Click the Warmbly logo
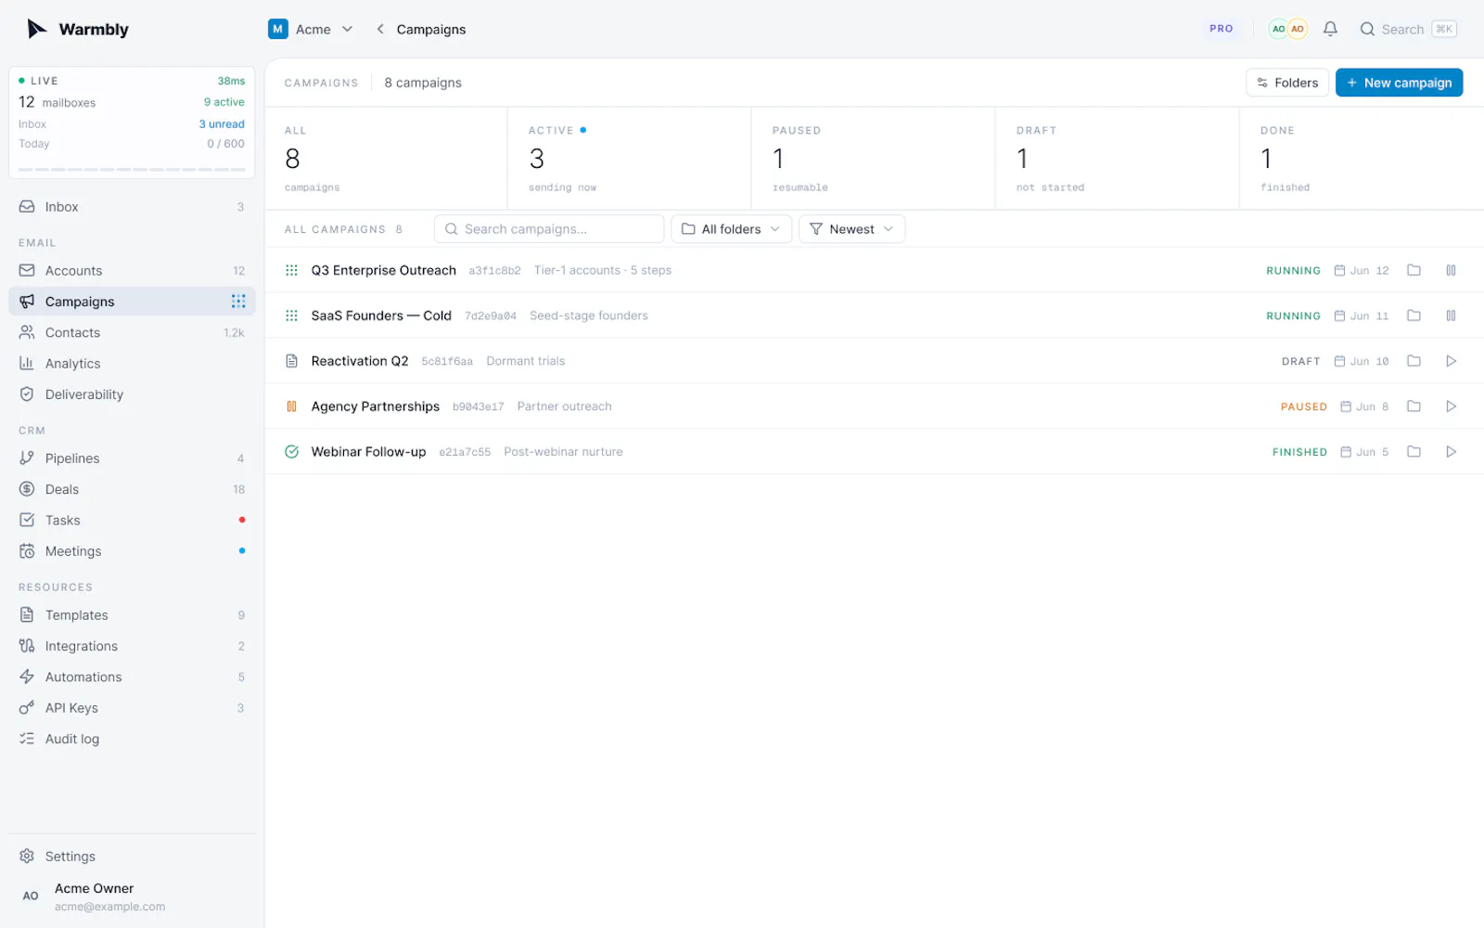The width and height of the screenshot is (1484, 928). coord(78,29)
